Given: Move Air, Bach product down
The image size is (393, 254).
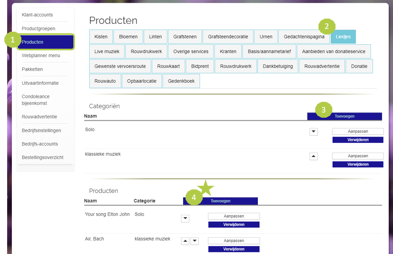Looking at the screenshot, I should pos(194,241).
